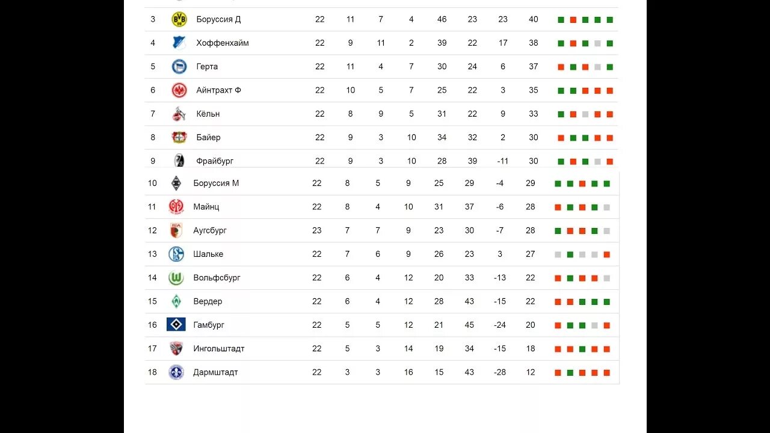
Task: Click first gray form square for Шальке
Action: (558, 254)
